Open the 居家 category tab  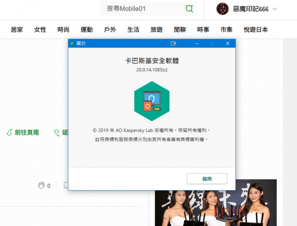(17, 30)
